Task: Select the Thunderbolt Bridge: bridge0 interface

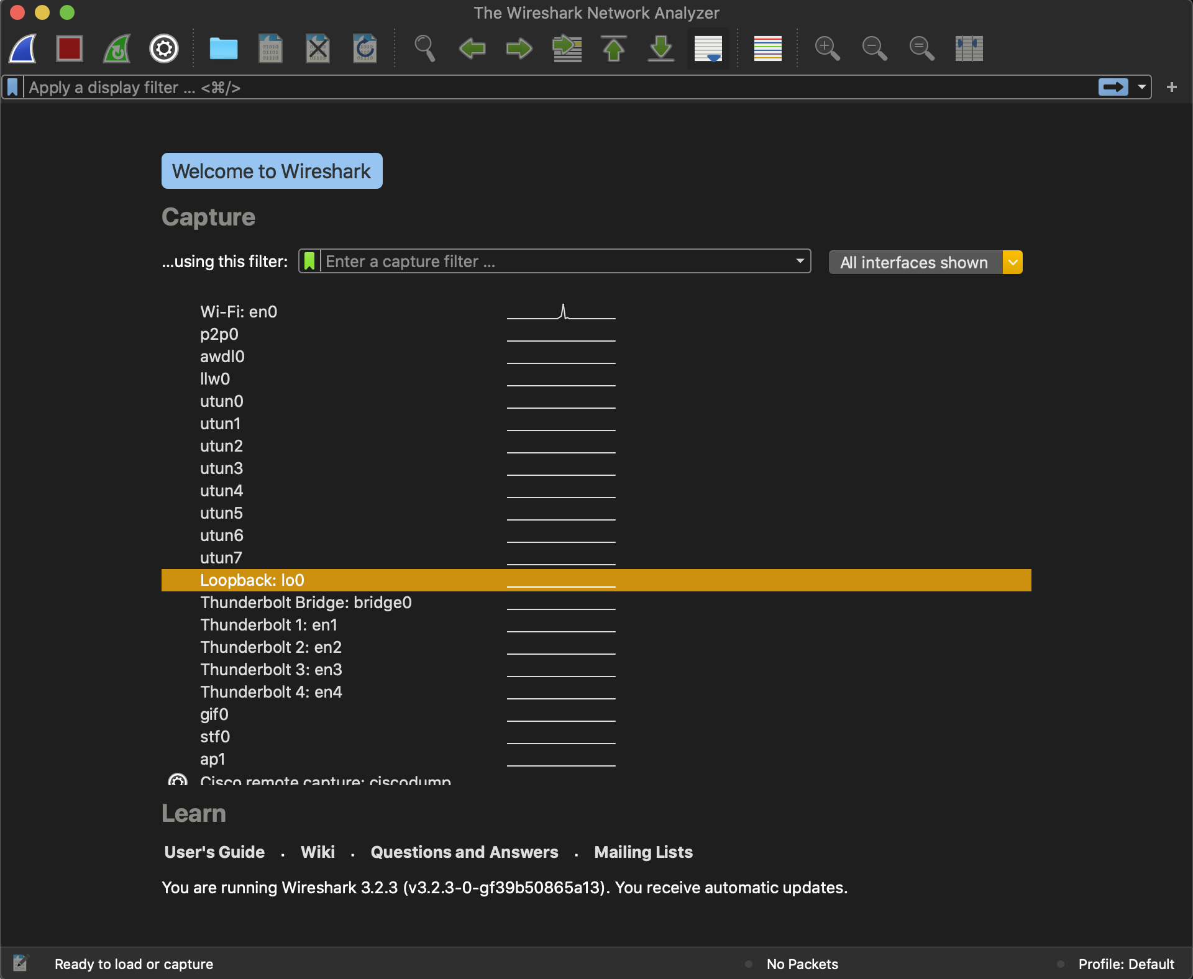Action: click(306, 603)
